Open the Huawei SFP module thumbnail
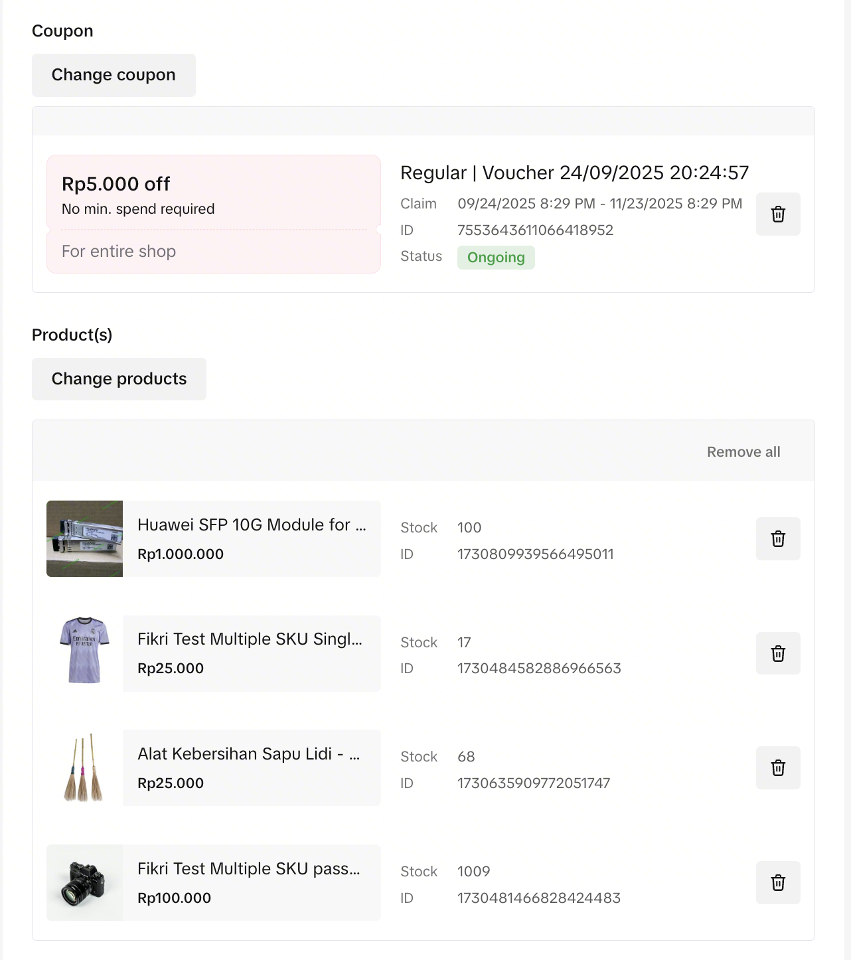 [84, 538]
